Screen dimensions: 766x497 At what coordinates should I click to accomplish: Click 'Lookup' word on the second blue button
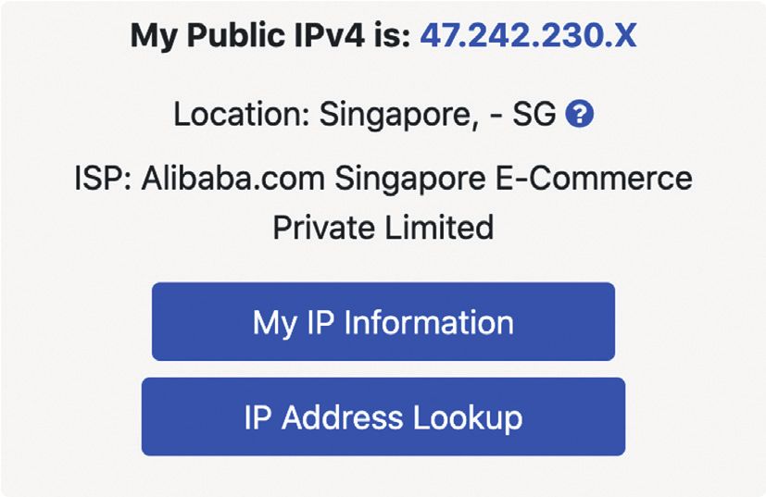pos(468,419)
